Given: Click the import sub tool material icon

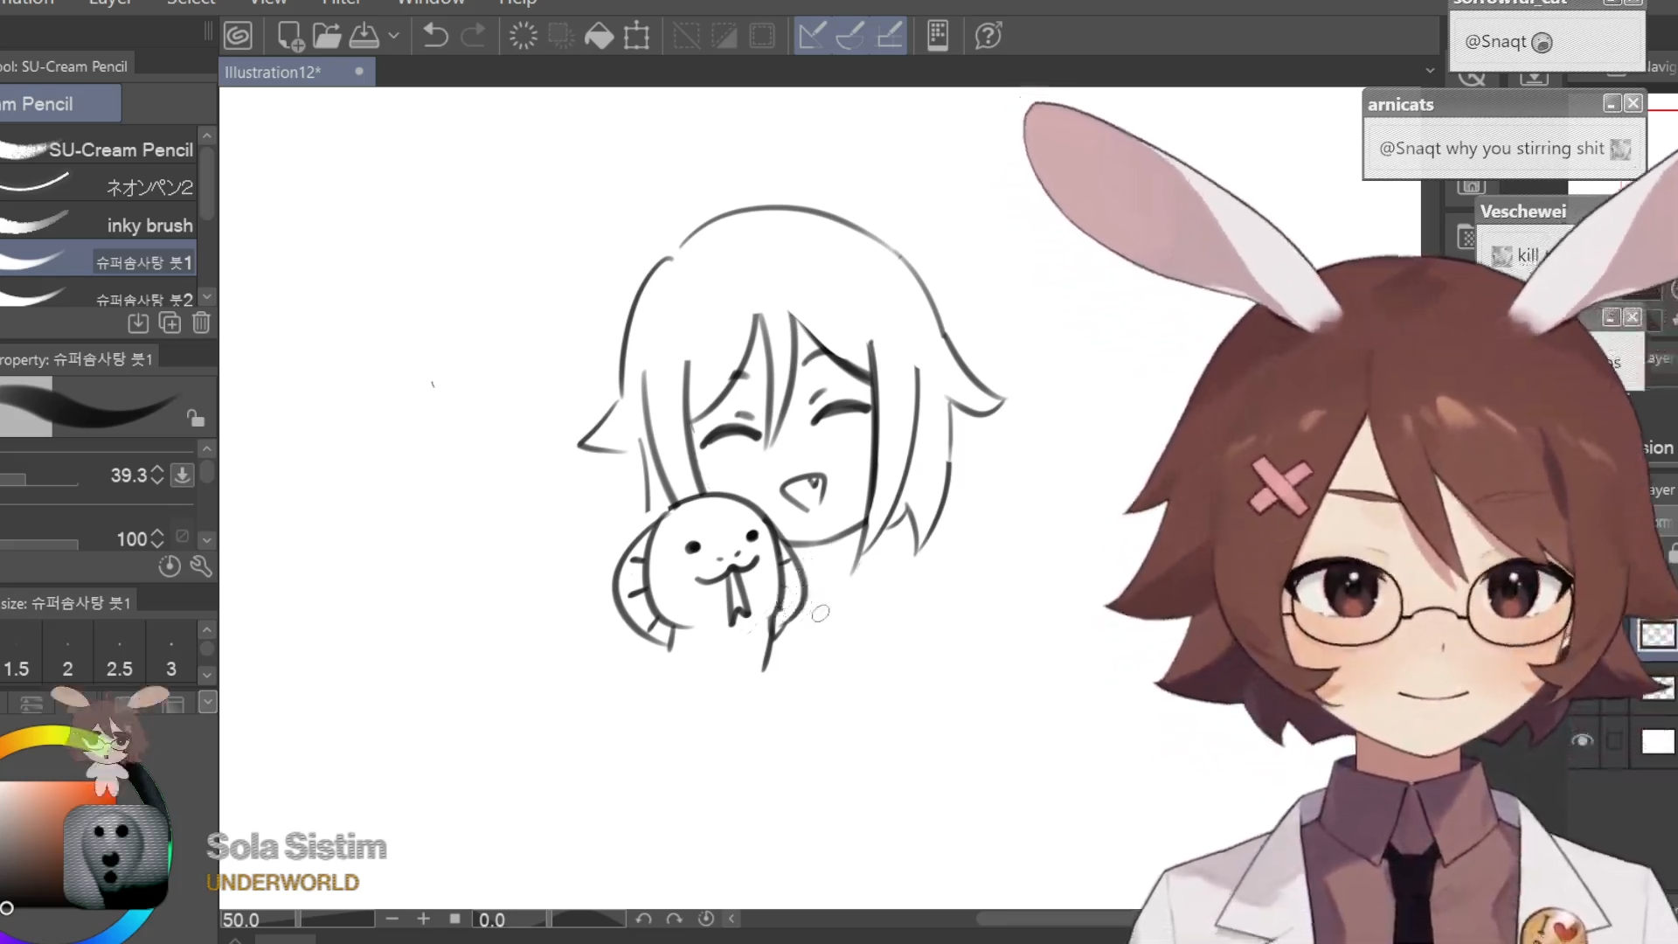Looking at the screenshot, I should click(x=138, y=323).
